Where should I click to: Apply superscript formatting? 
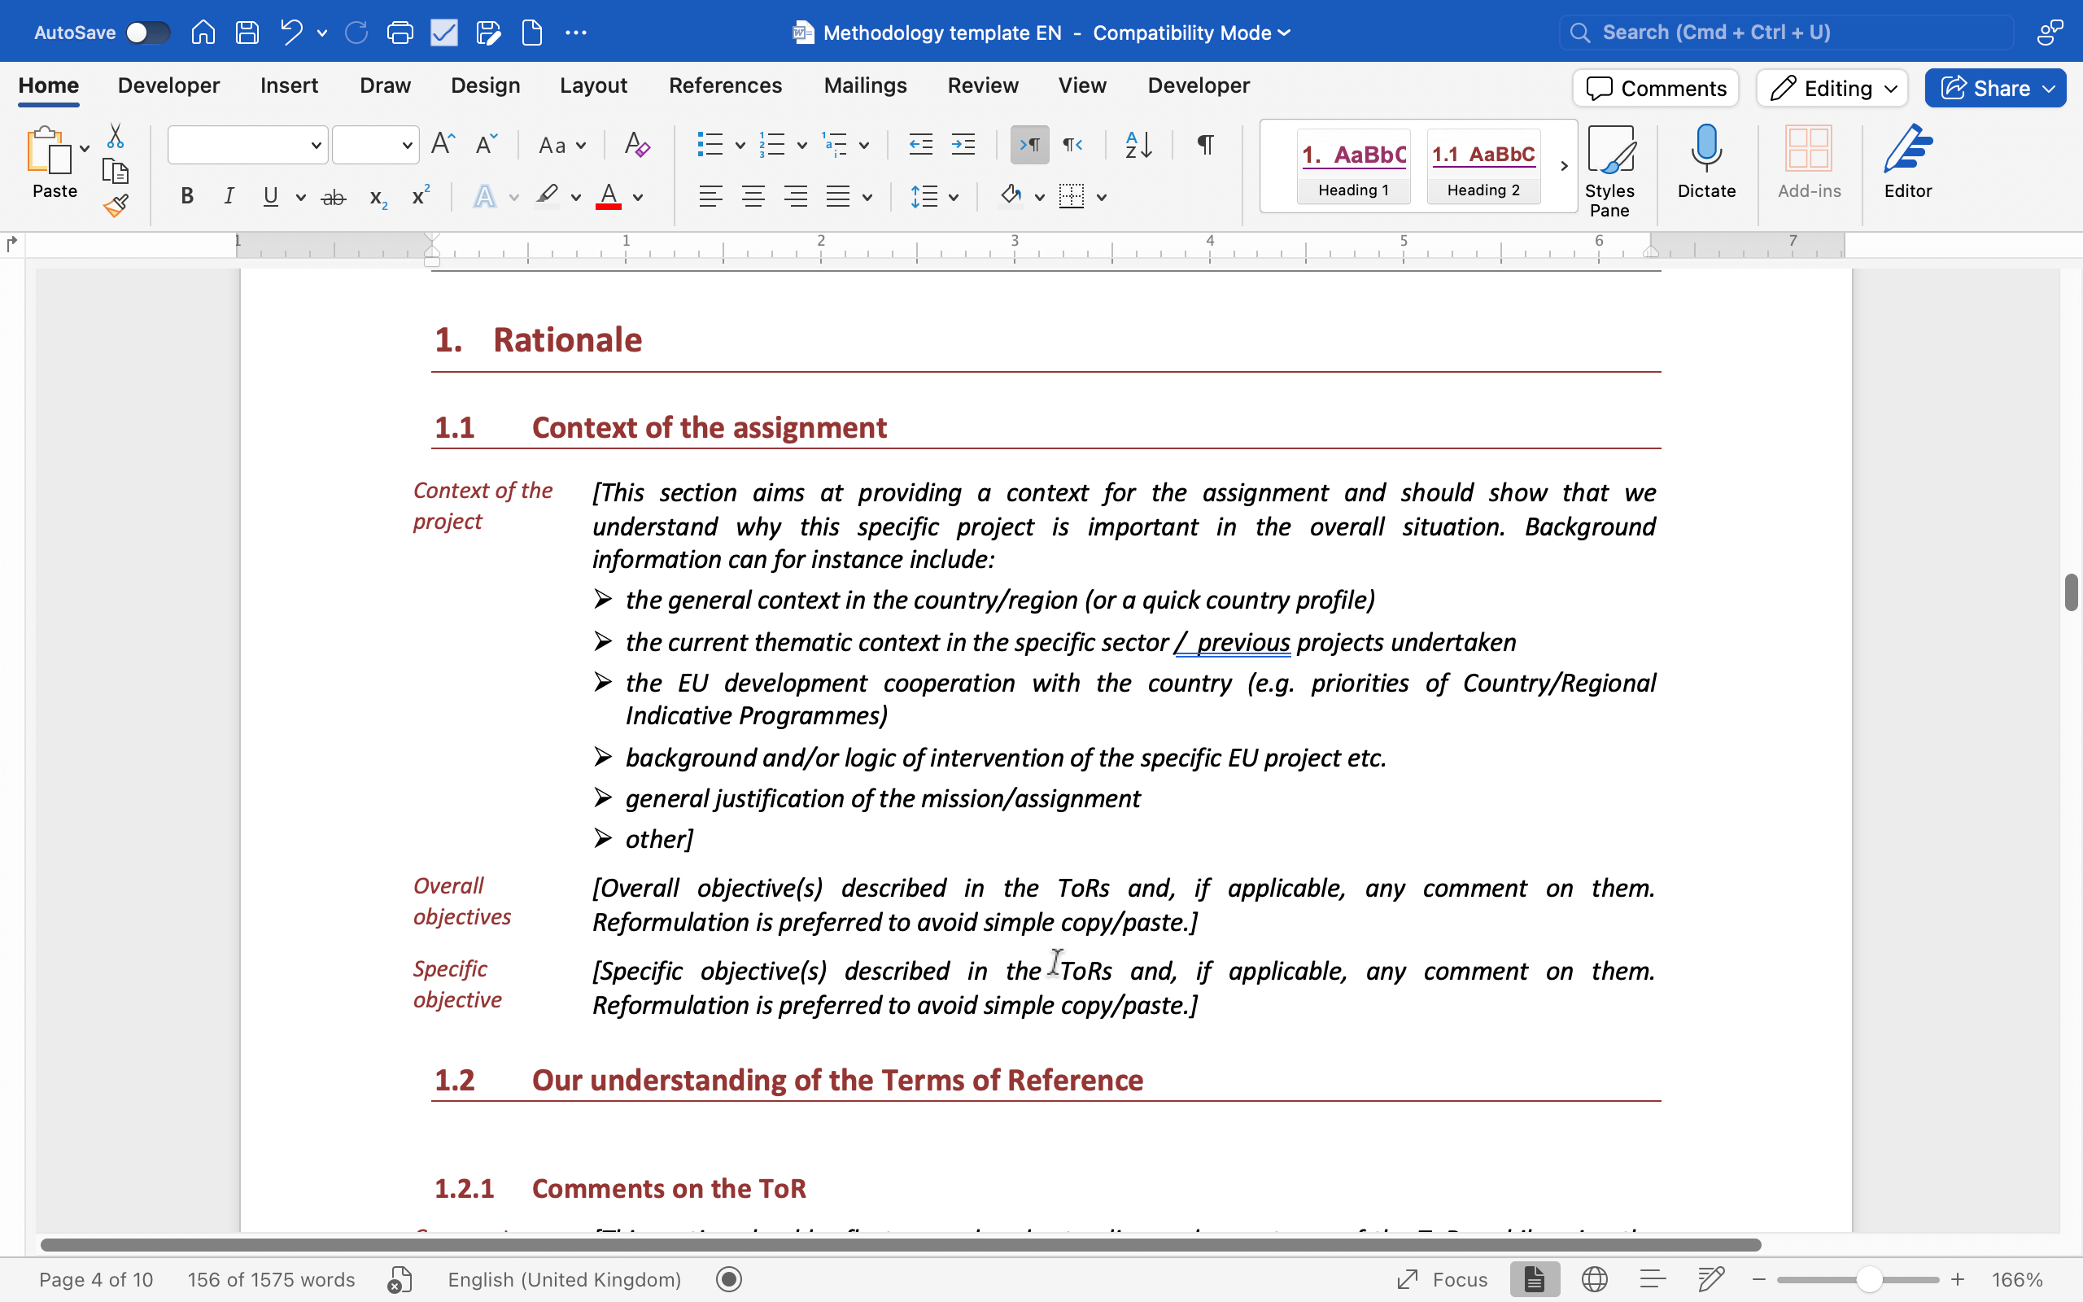(421, 195)
